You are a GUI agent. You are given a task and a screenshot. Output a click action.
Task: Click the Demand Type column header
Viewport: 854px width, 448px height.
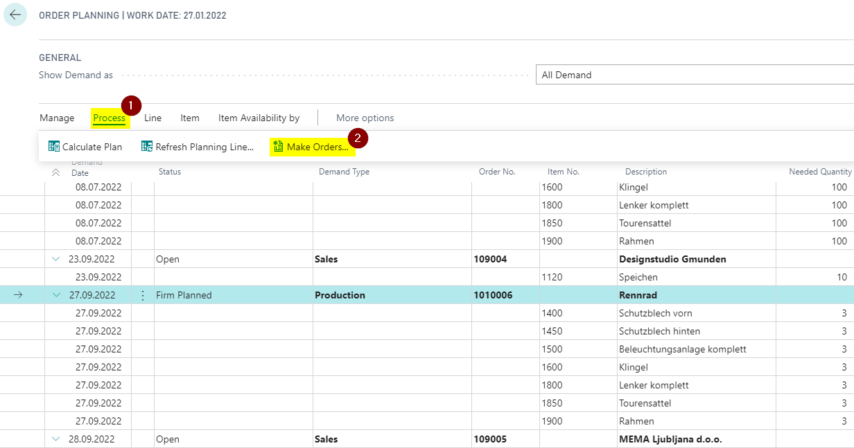(344, 172)
